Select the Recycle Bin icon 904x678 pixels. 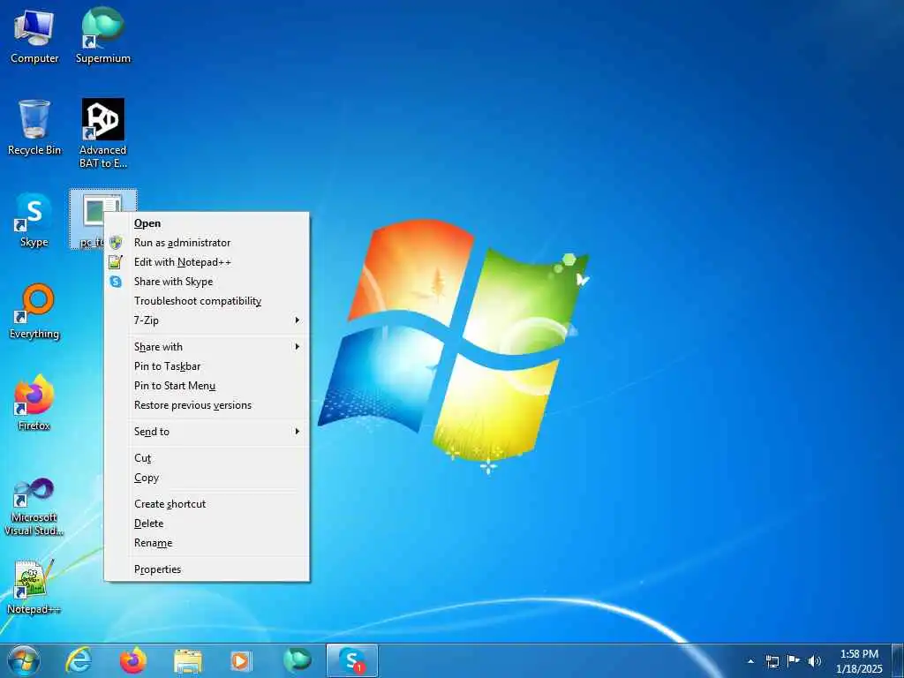click(34, 127)
